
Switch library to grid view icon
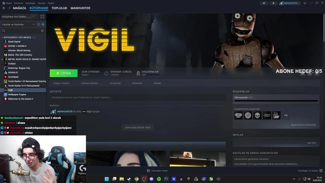(42, 17)
